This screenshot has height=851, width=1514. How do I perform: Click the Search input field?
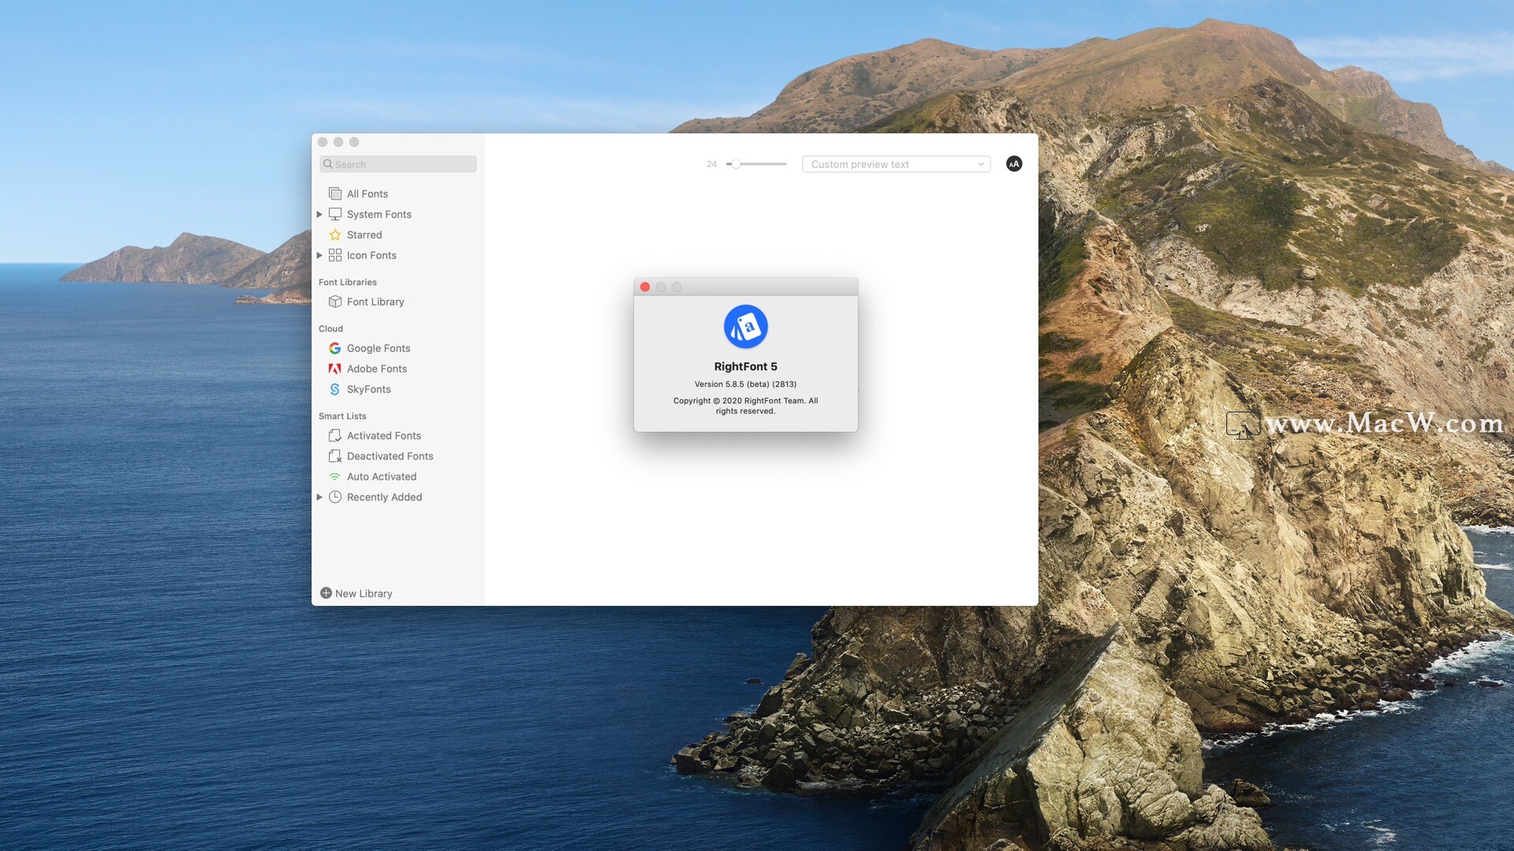coord(398,164)
